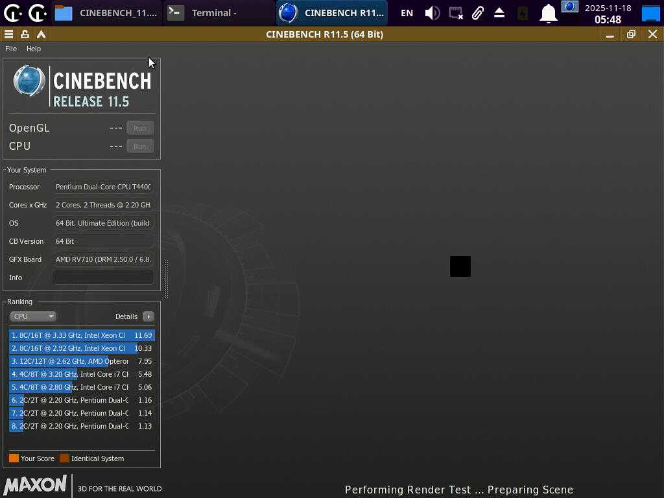
Task: Restore the CINEBENCH window size
Action: [x=631, y=34]
